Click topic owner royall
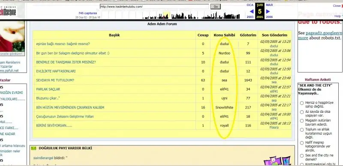Image resolution: width=343 pixels, height=166 pixels. 224,126
